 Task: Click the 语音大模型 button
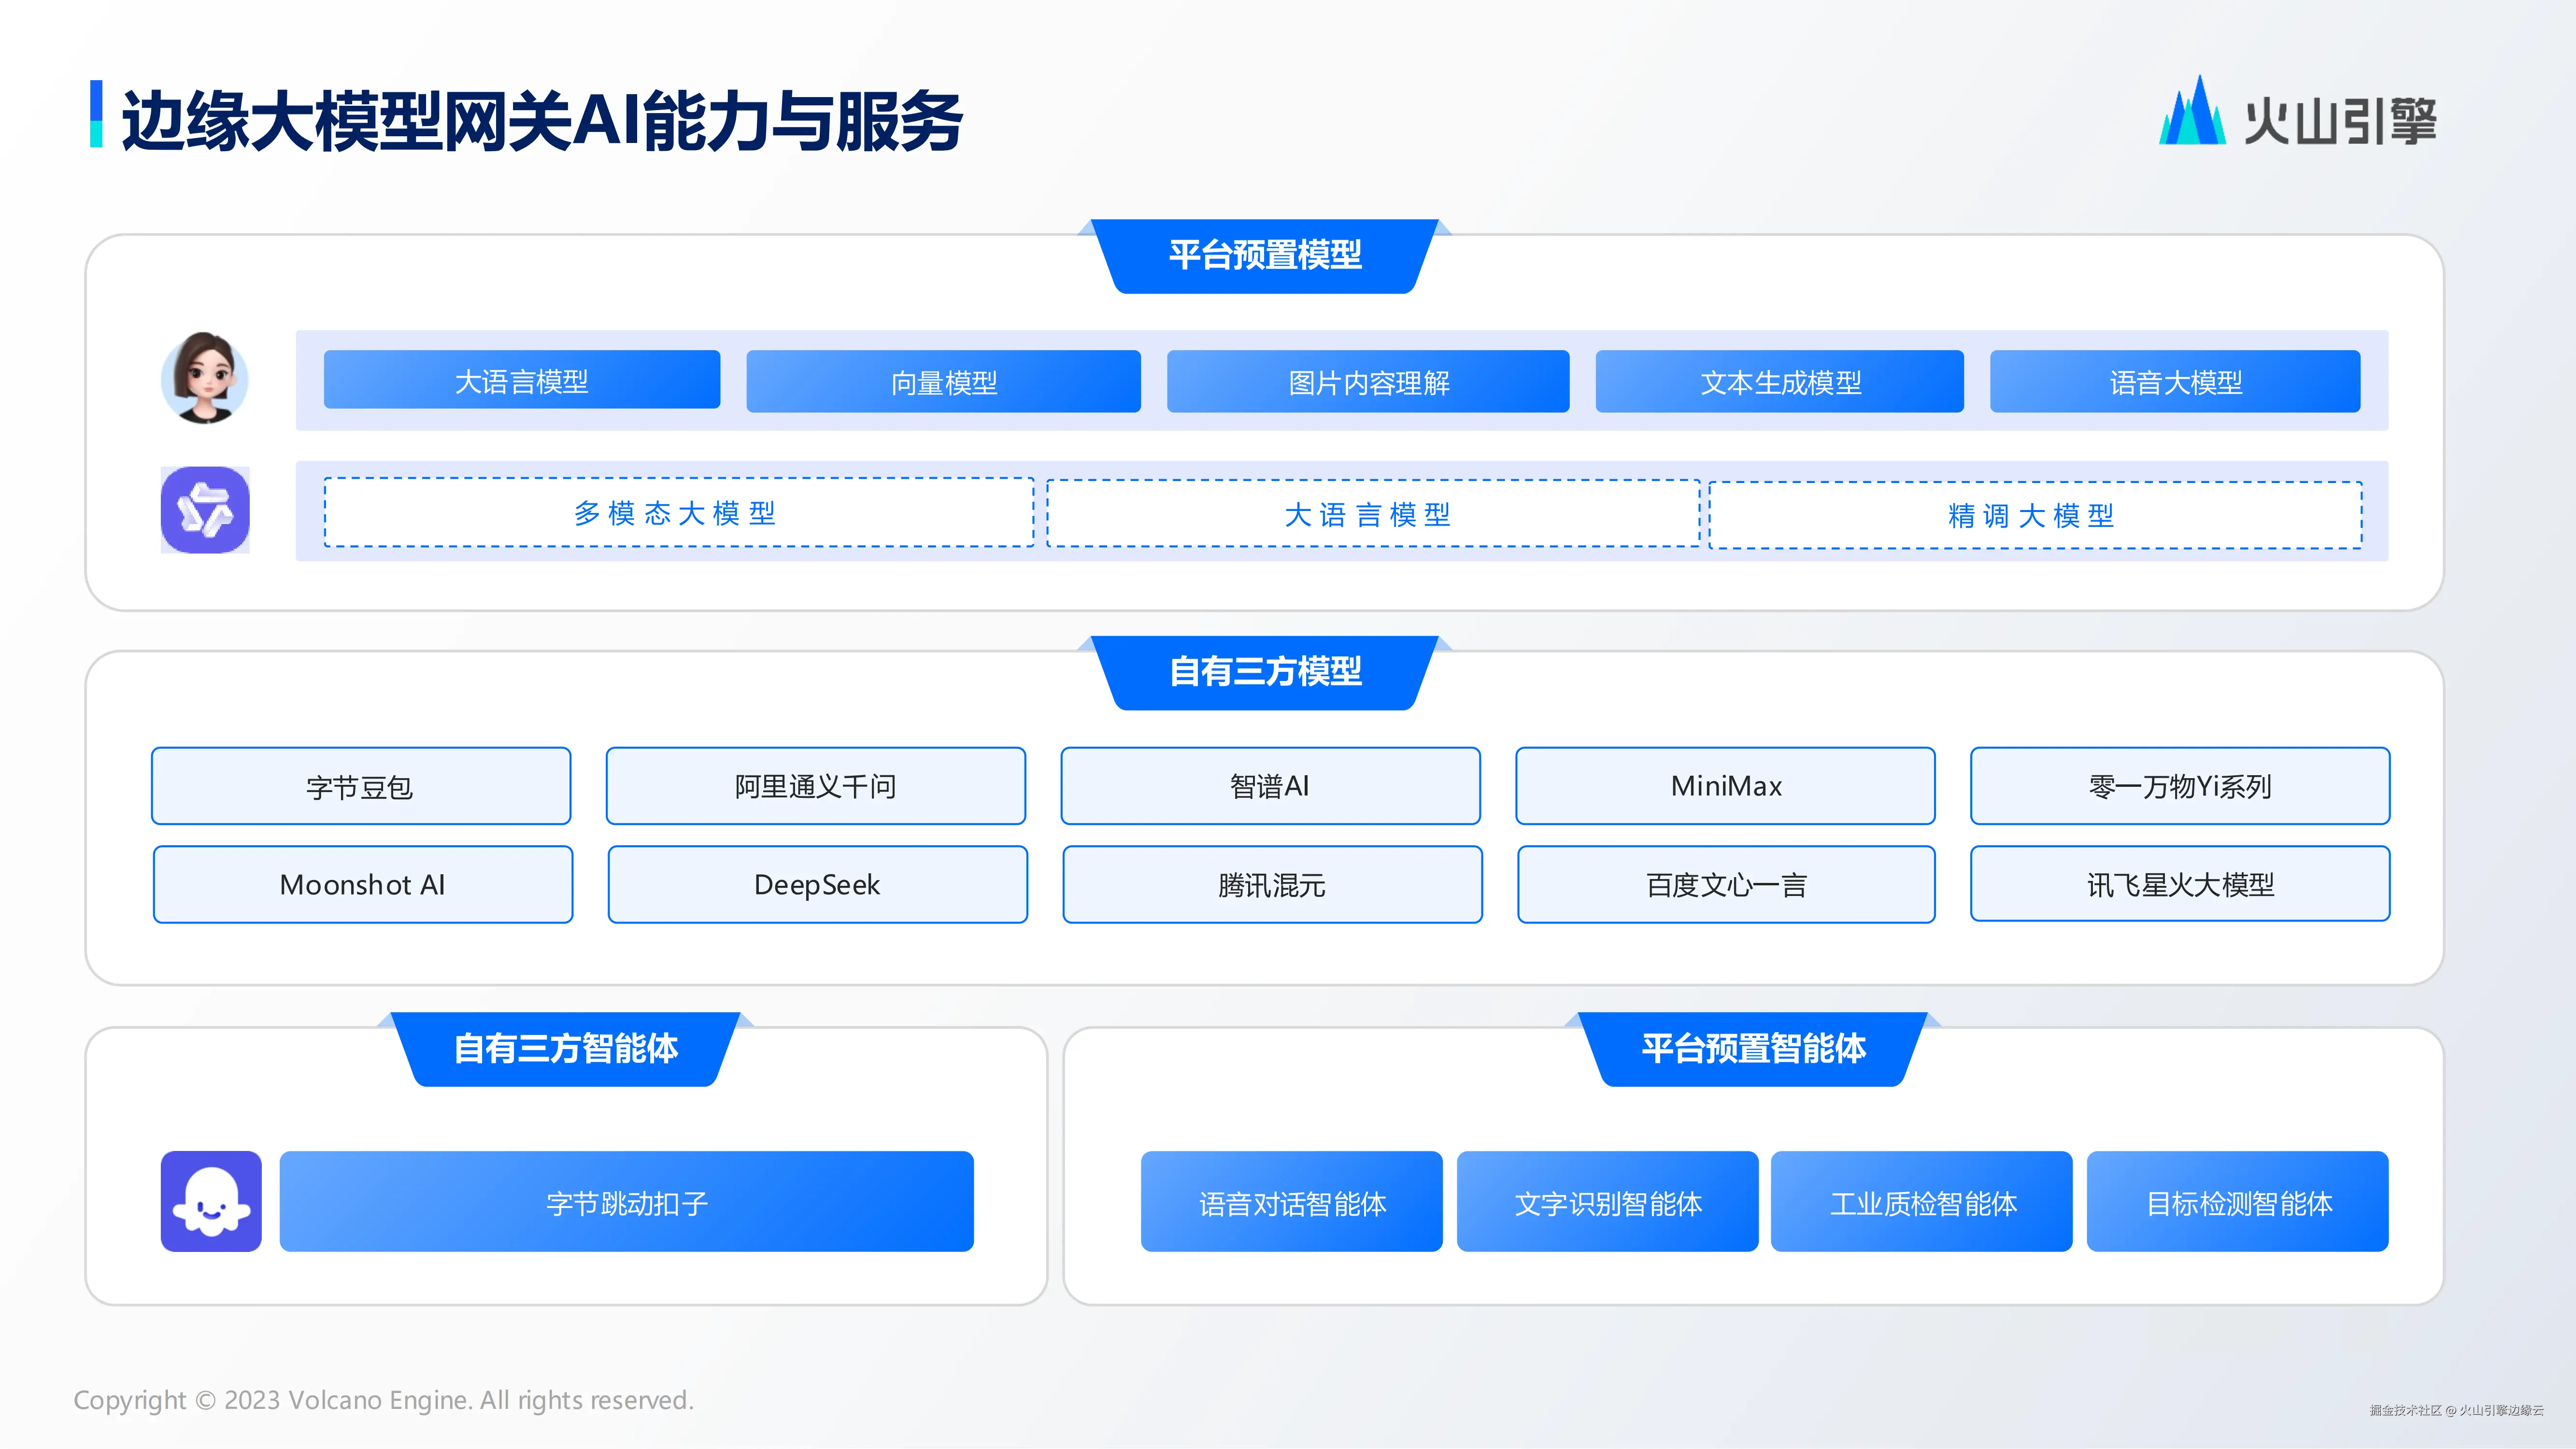pos(2175,382)
